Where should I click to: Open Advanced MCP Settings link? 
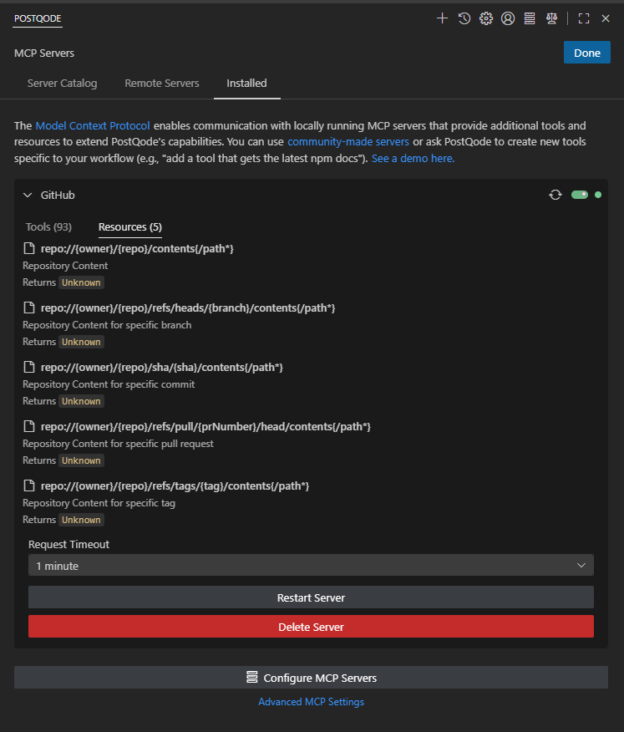pyautogui.click(x=311, y=702)
